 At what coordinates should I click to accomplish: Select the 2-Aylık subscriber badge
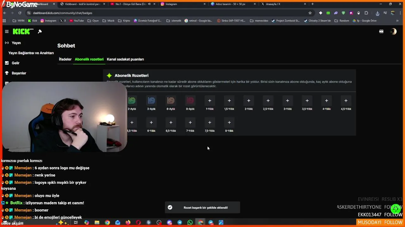point(132,101)
